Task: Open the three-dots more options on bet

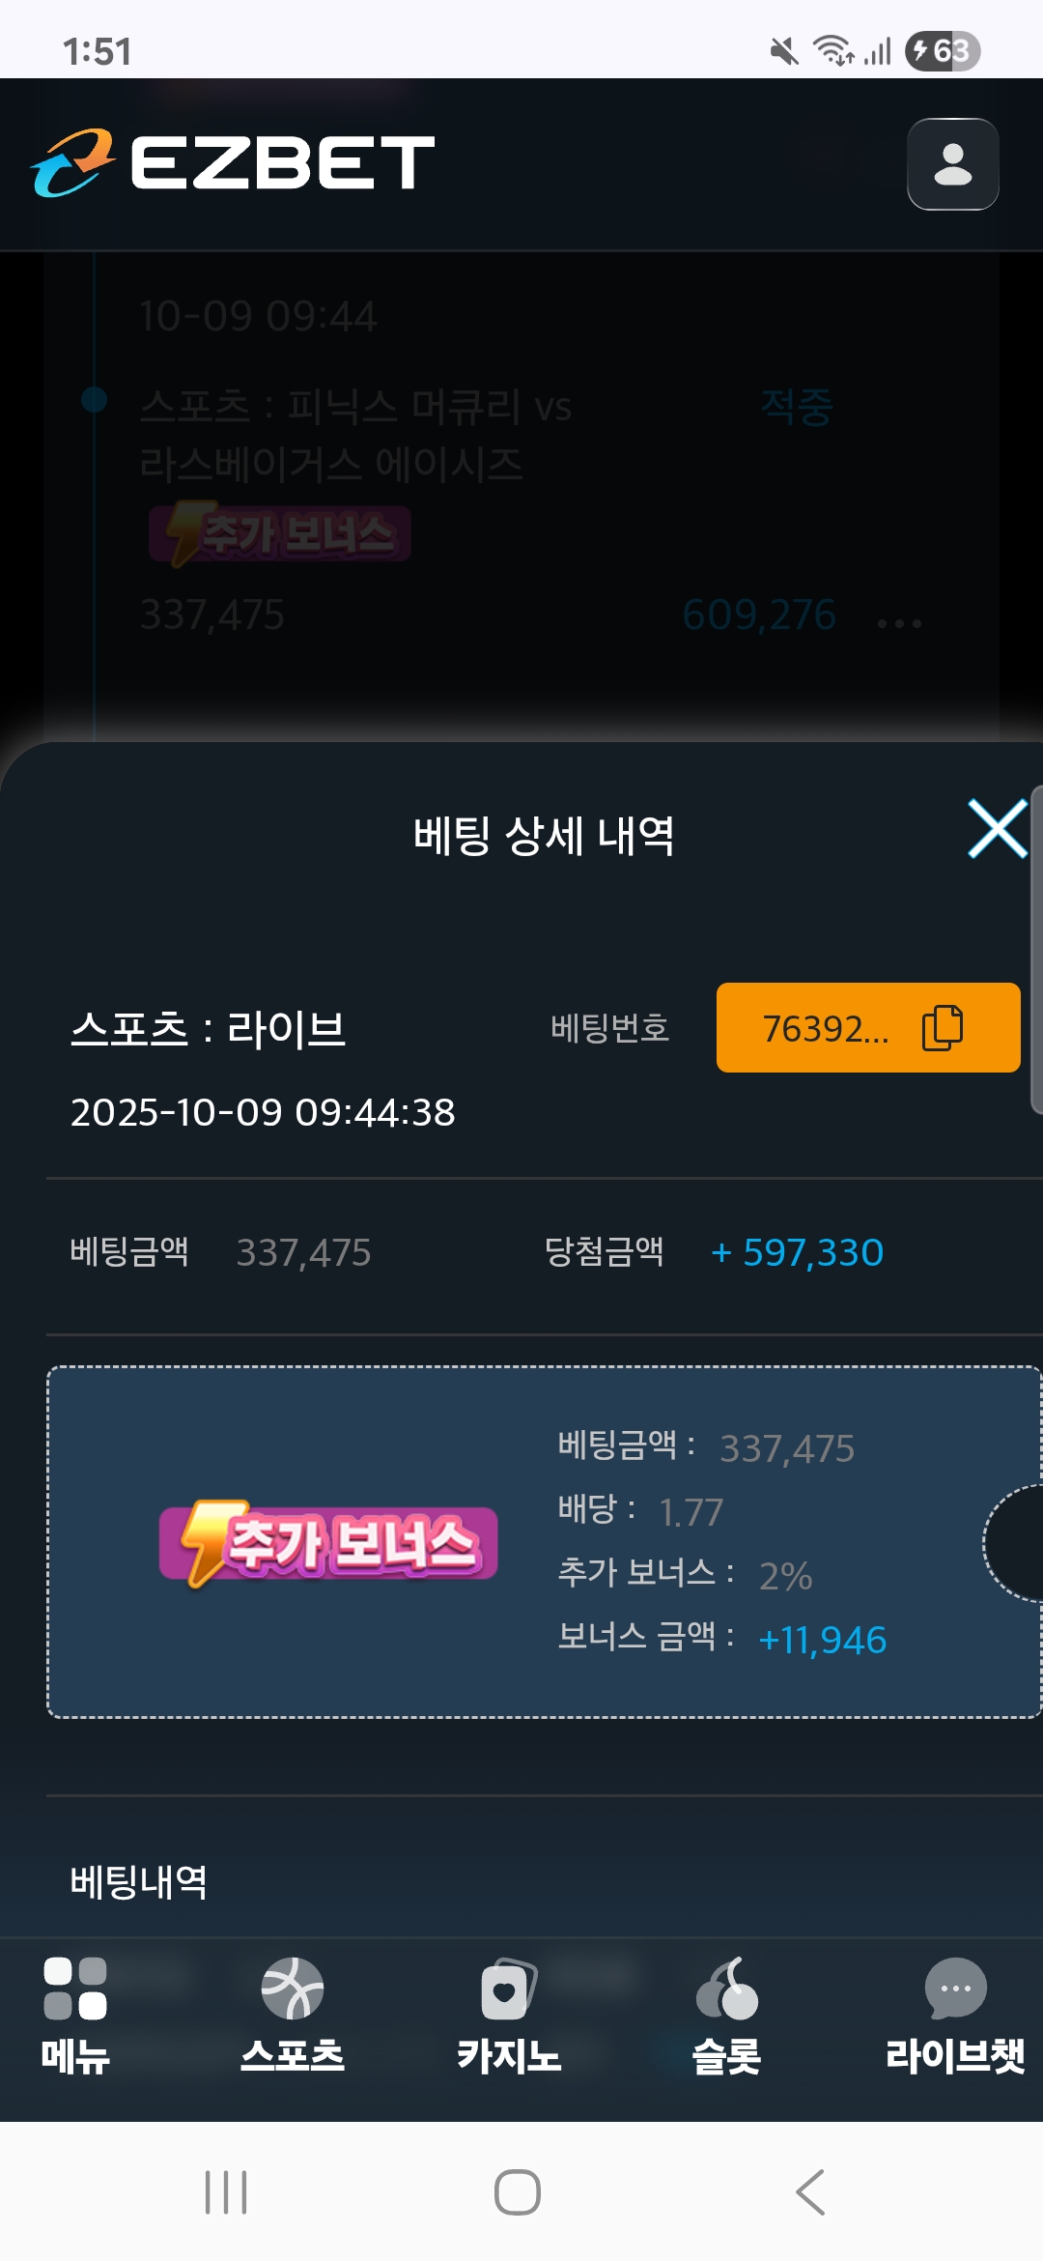Action: [899, 623]
